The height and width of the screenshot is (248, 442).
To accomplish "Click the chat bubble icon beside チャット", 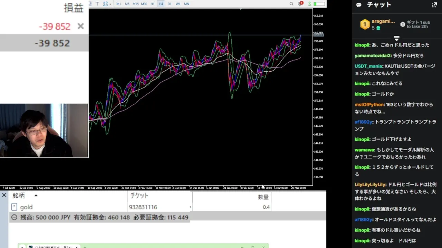I will [359, 5].
